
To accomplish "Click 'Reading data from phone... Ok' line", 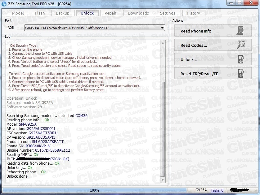I will pos(33,163).
